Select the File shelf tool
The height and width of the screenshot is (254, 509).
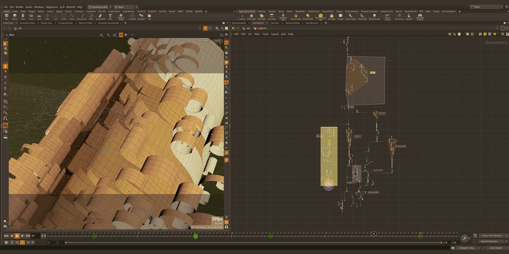[x=149, y=17]
